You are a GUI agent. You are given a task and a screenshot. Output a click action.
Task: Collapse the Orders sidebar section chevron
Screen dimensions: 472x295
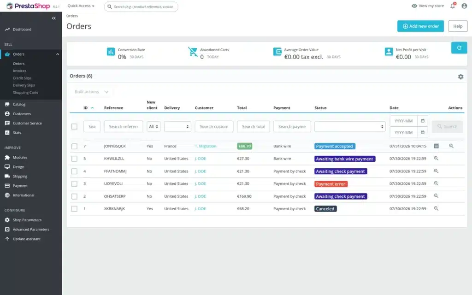click(58, 54)
